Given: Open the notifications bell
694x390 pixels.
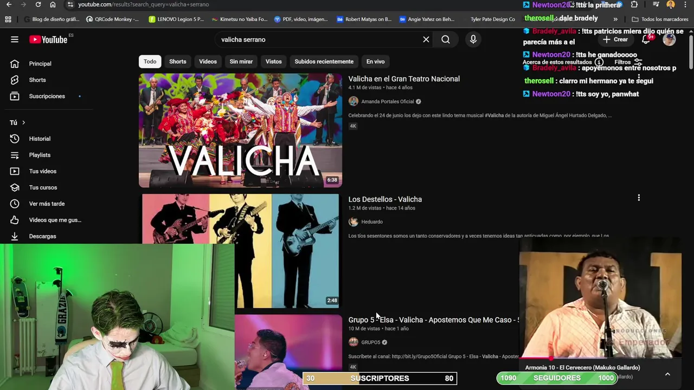Looking at the screenshot, I should pyautogui.click(x=646, y=40).
